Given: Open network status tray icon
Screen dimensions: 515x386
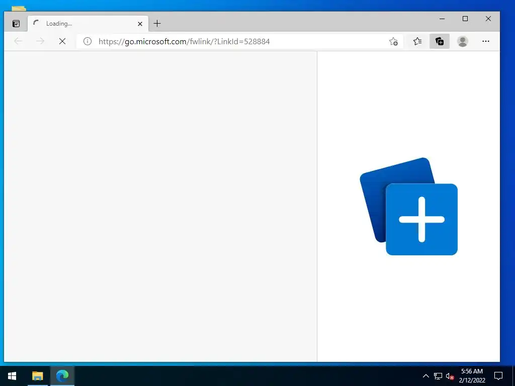Looking at the screenshot, I should coord(438,376).
